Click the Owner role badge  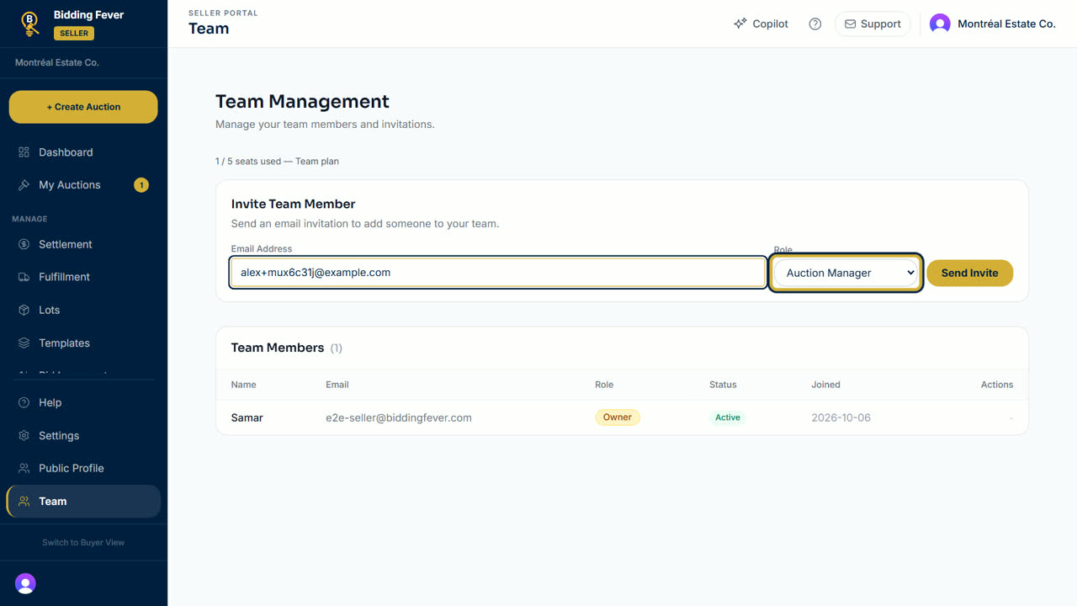click(618, 417)
